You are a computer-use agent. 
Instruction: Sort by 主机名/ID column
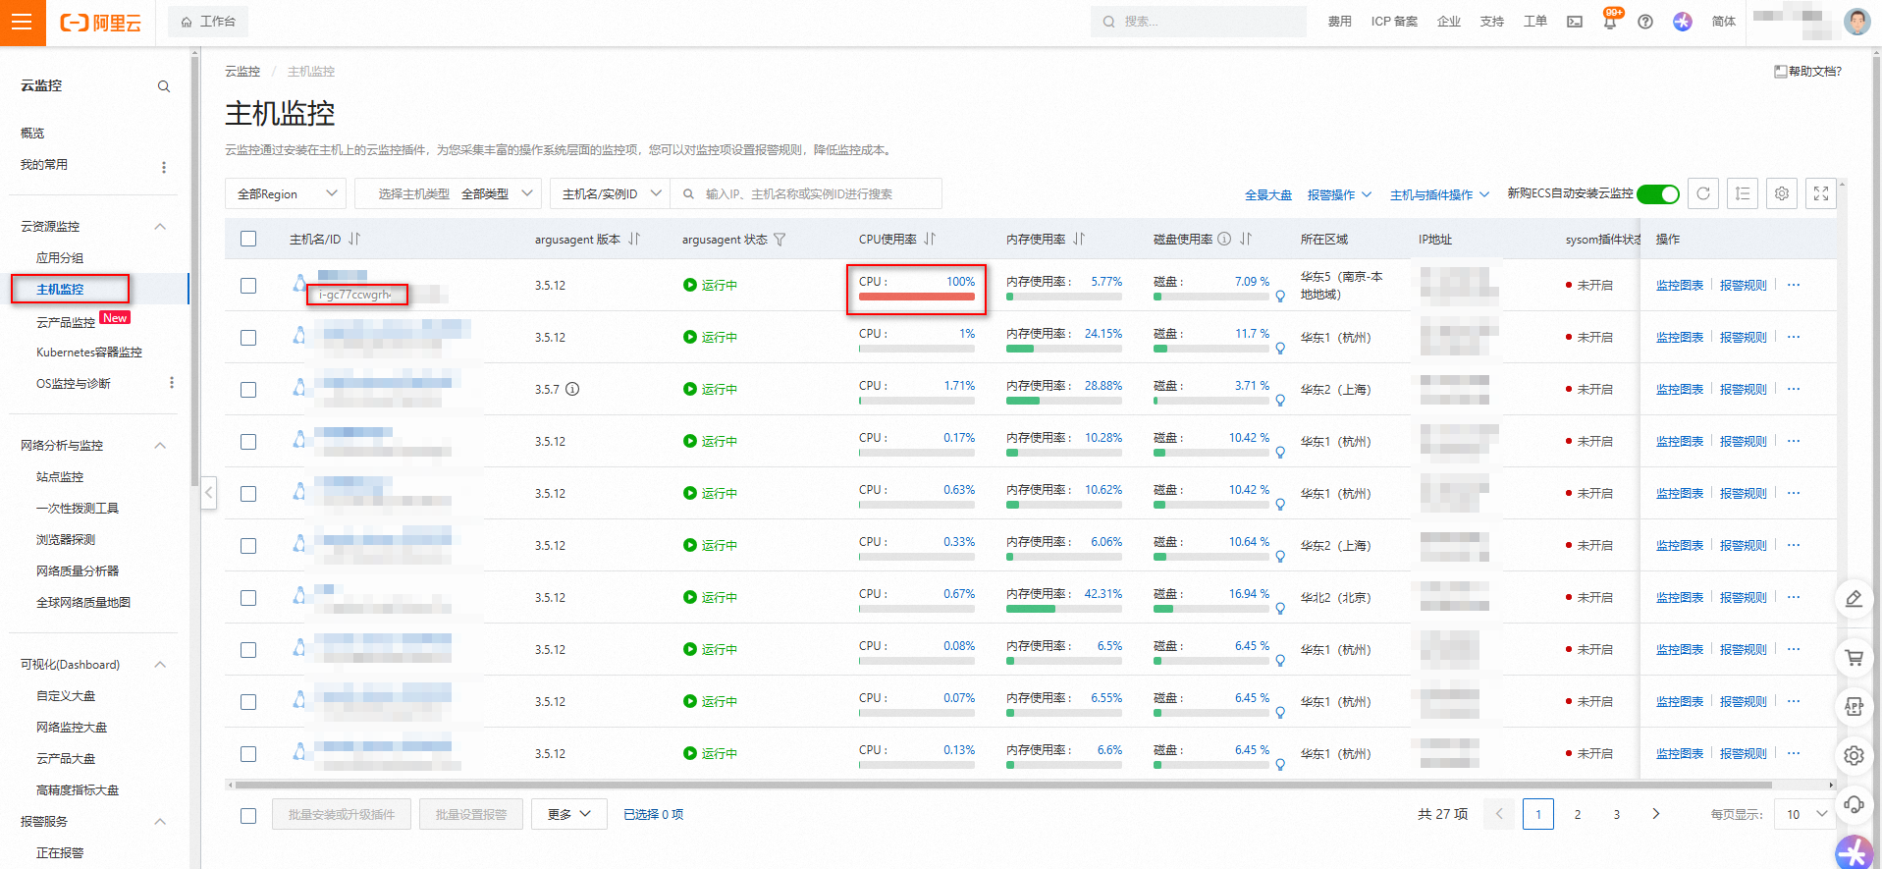[x=354, y=239]
